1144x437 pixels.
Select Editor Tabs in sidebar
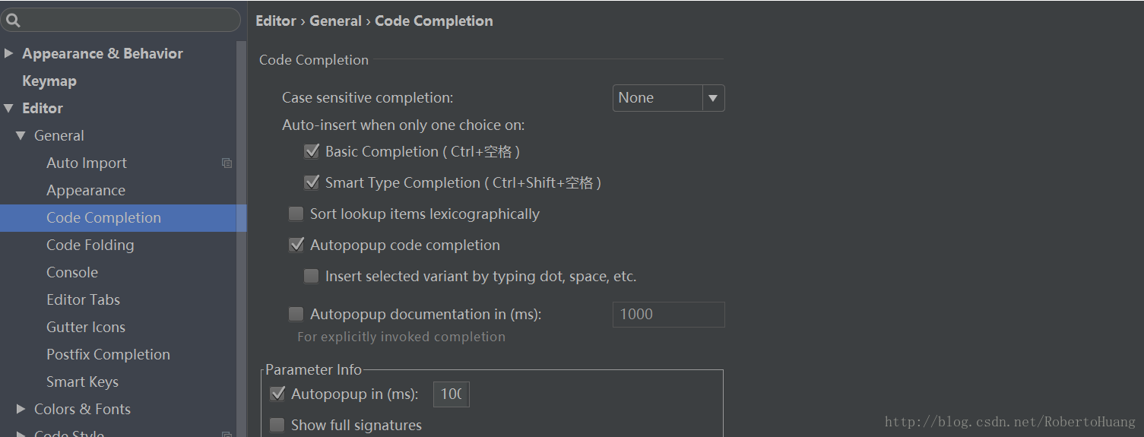[83, 299]
